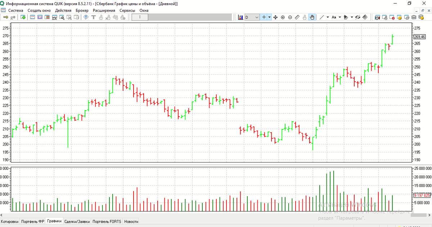
Task: Switch to the Сделки/Заявки tab
Action: (77, 221)
